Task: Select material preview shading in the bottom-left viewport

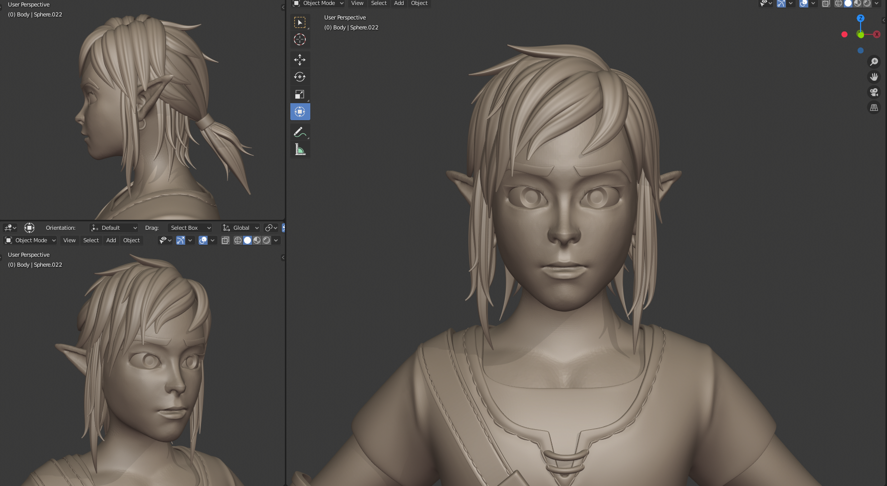Action: [257, 240]
